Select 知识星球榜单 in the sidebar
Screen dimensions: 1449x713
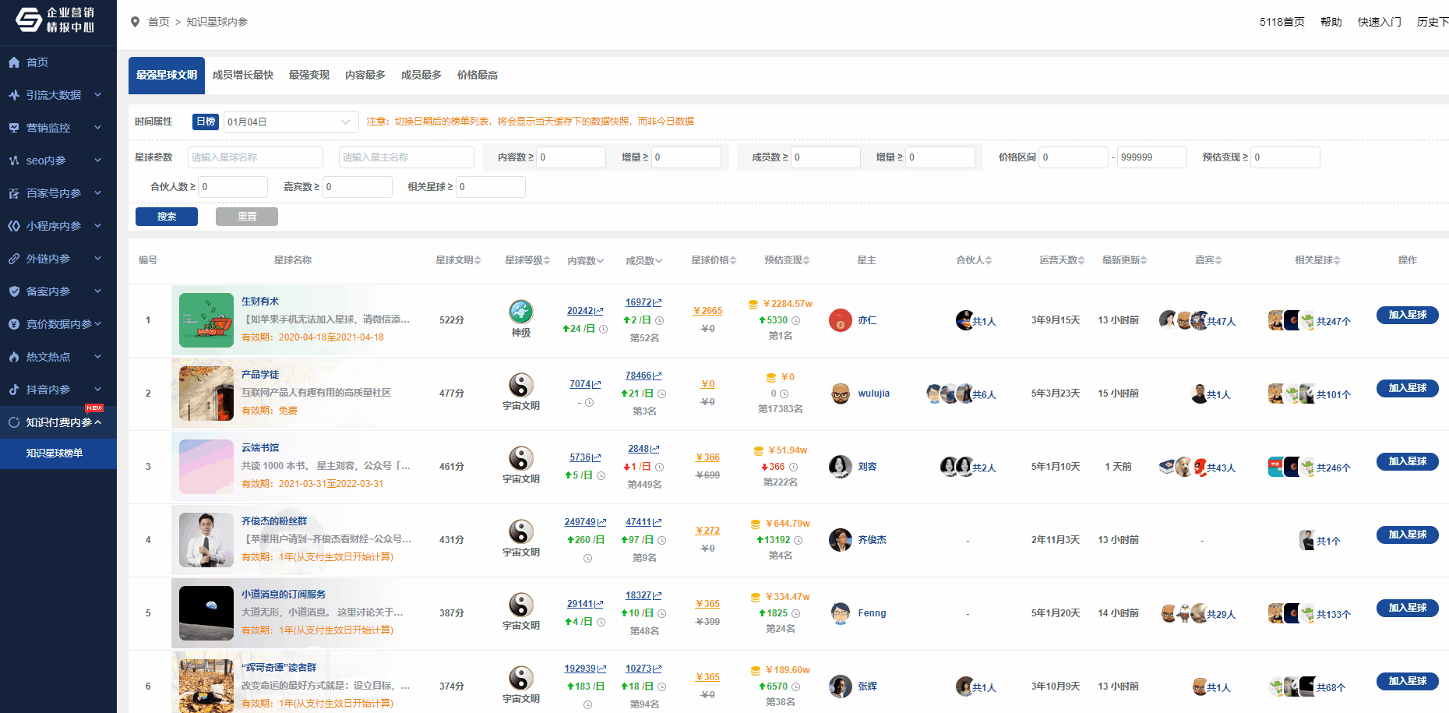58,454
